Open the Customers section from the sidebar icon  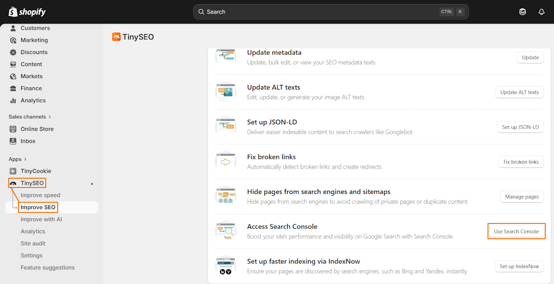point(12,28)
